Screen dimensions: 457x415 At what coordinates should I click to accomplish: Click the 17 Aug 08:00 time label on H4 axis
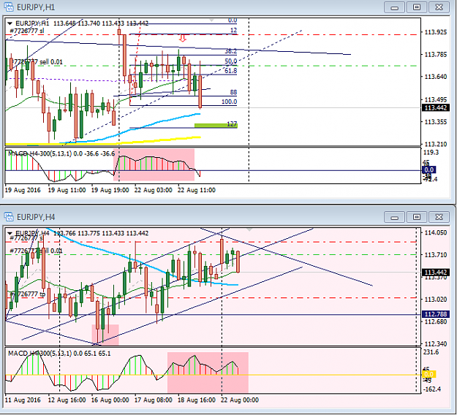coord(153,400)
